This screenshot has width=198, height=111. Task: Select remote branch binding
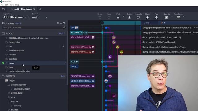coord(17,105)
